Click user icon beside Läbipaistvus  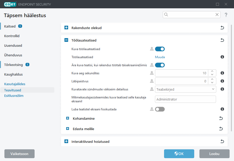(x=152, y=81)
